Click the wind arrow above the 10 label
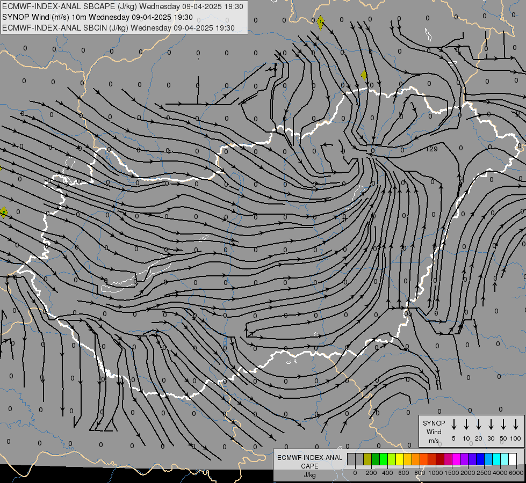The height and width of the screenshot is (483, 526). [x=466, y=425]
